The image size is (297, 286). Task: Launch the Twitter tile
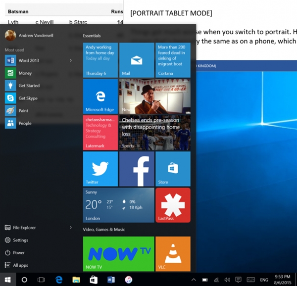(x=100, y=168)
